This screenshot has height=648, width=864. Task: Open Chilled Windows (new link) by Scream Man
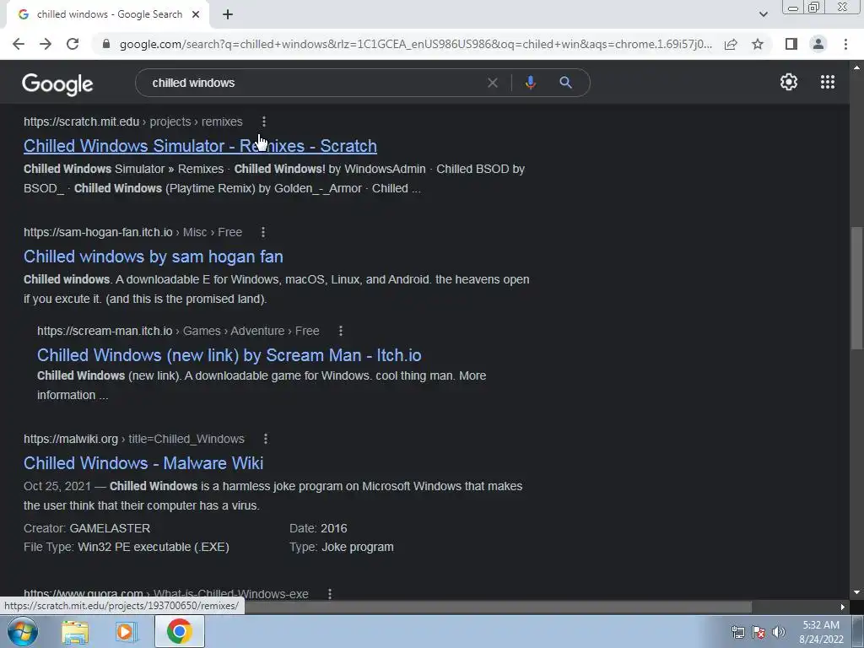[229, 355]
